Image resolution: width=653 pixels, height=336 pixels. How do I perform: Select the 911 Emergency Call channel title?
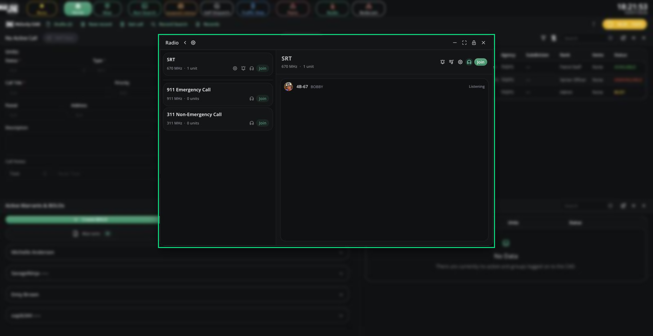point(189,90)
